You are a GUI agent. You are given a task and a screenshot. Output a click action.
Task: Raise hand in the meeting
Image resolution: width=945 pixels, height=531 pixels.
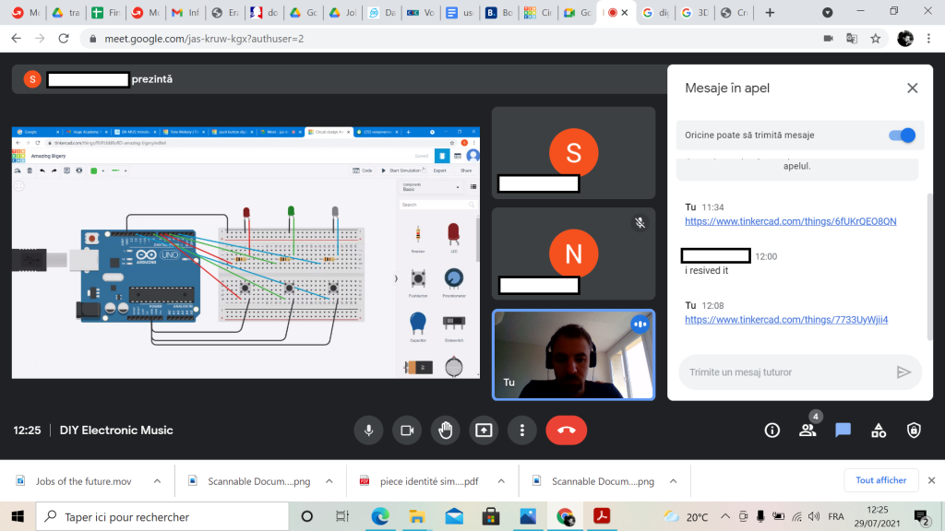(x=446, y=431)
